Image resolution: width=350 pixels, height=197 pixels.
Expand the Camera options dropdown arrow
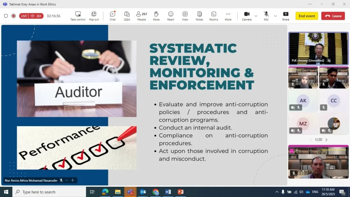click(x=256, y=16)
